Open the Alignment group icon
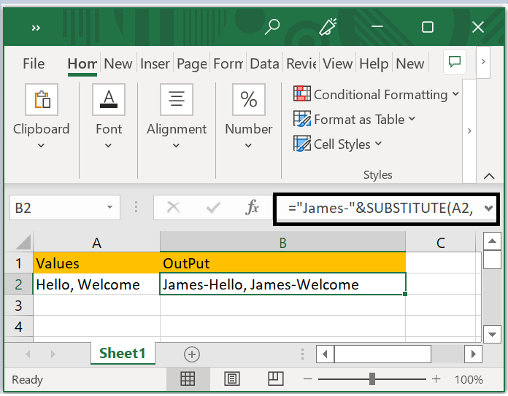508x396 pixels. coord(176,100)
